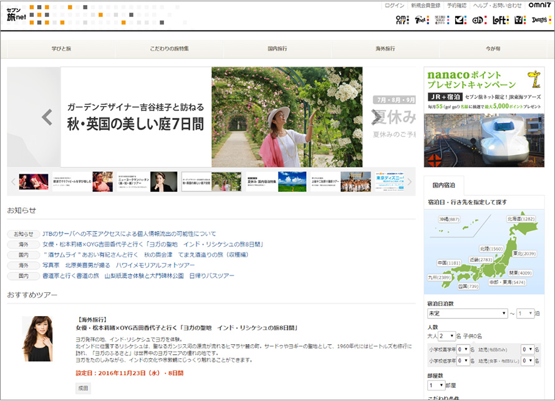
Task: Open the 学びと旅 navigation menu
Action: click(x=61, y=49)
